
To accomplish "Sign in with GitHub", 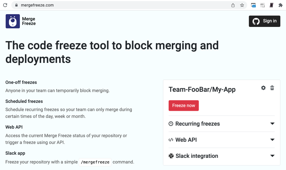I will (x=264, y=21).
